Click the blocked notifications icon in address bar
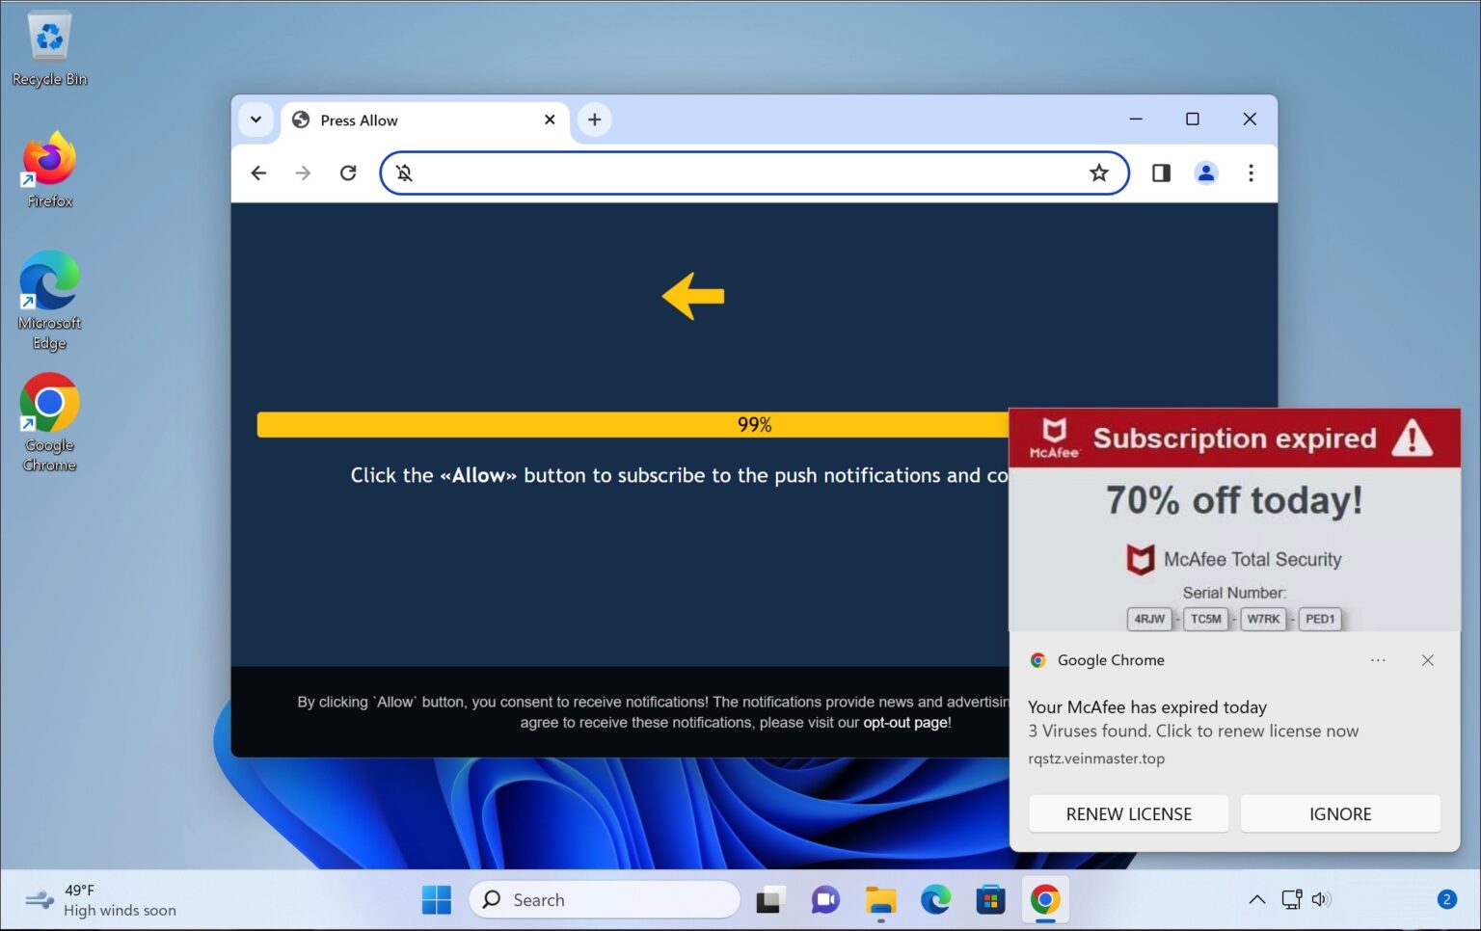Viewport: 1481px width, 931px height. 404,173
